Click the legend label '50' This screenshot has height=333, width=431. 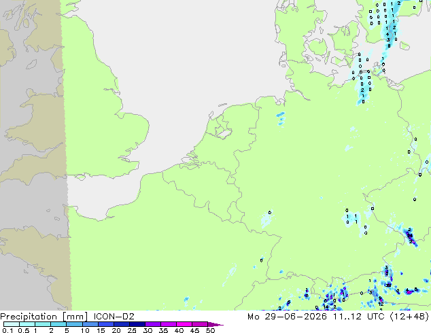(x=210, y=330)
